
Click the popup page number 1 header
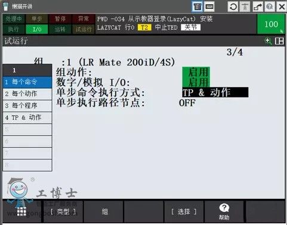[x=27, y=70]
